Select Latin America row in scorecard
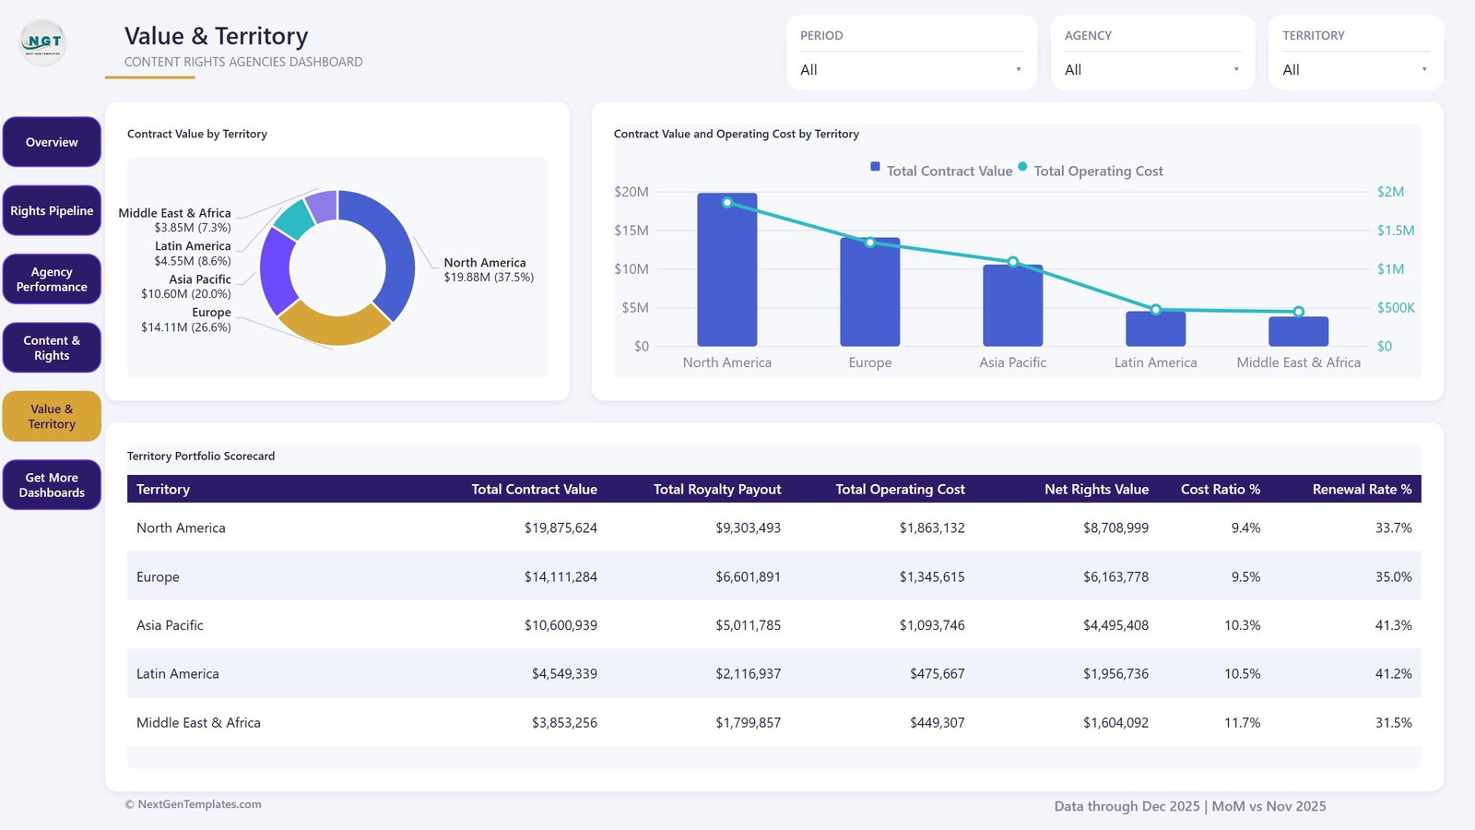This screenshot has height=830, width=1475. [x=774, y=673]
